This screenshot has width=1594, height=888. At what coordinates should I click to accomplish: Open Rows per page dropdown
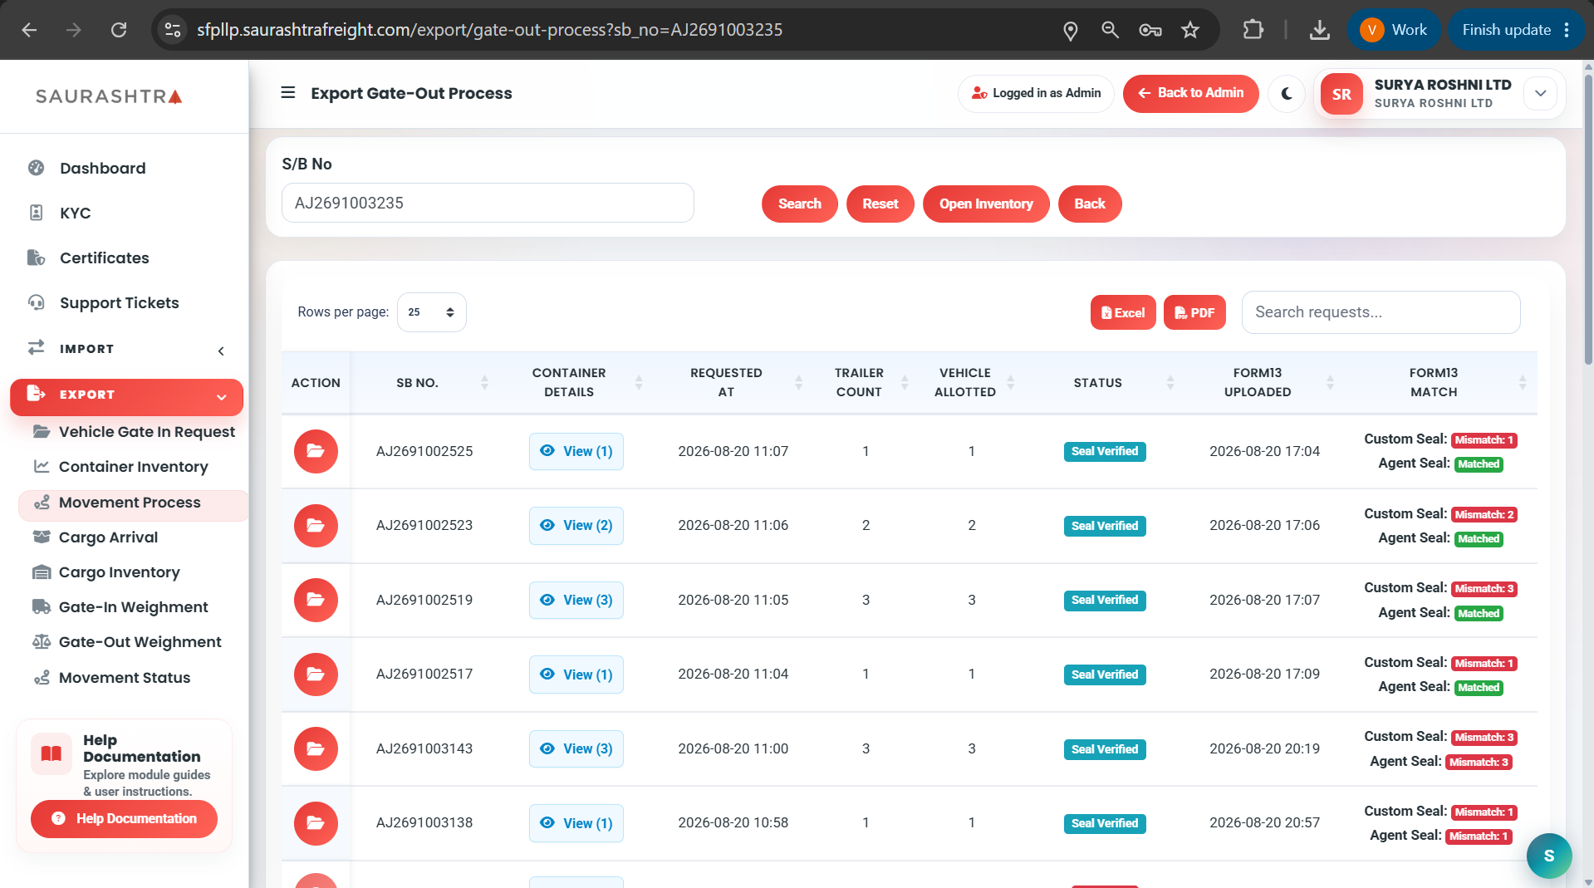click(431, 312)
